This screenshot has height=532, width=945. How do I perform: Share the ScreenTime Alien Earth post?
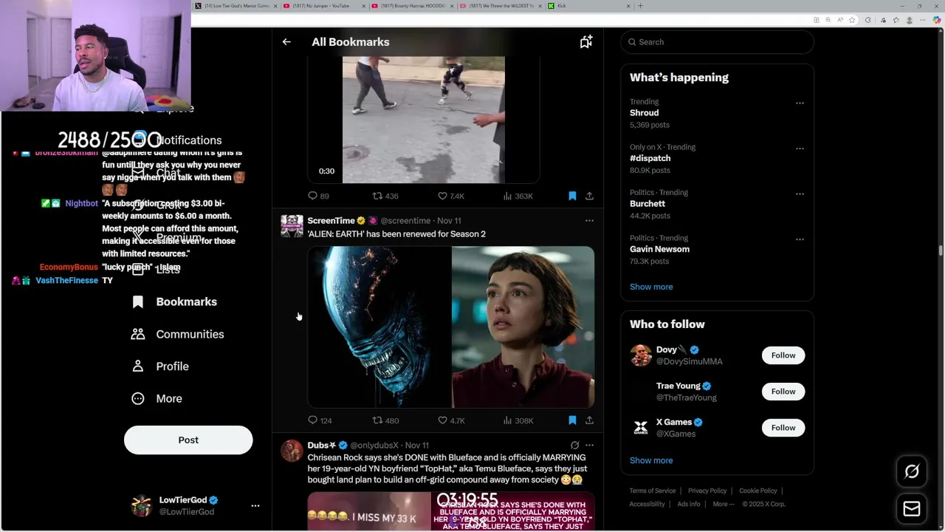tap(589, 420)
